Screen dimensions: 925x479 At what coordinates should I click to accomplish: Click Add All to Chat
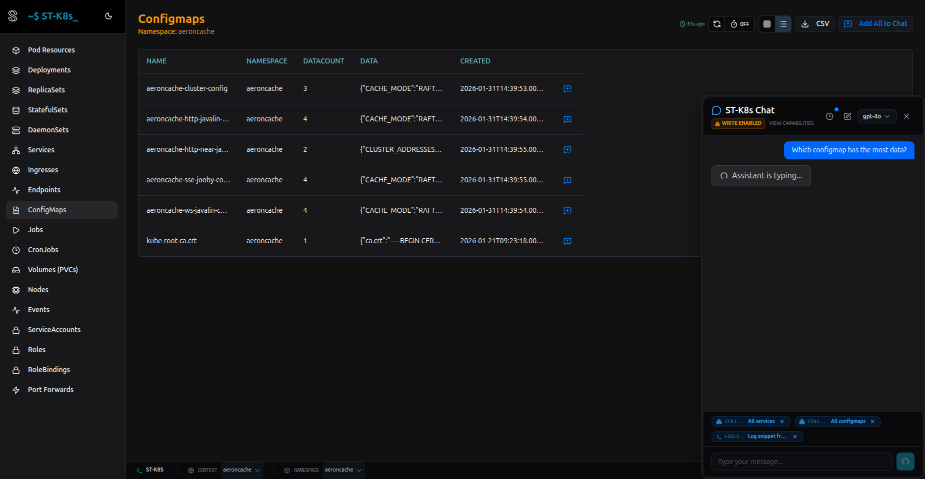[875, 24]
